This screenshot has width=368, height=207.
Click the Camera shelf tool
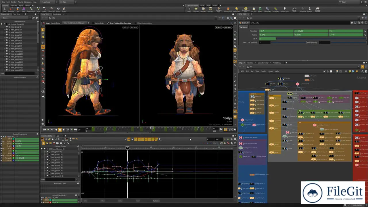coord(189,9)
